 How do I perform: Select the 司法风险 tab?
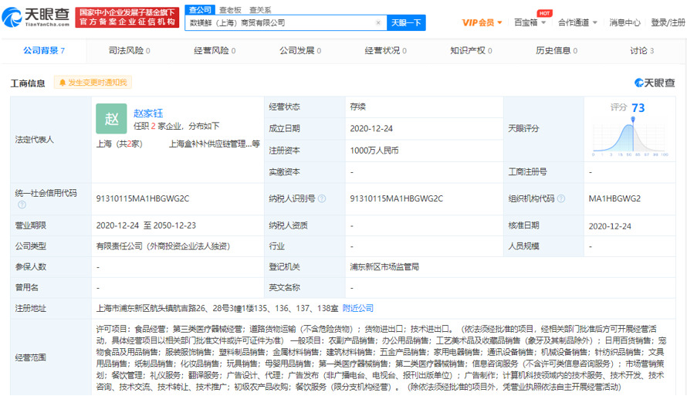(129, 50)
